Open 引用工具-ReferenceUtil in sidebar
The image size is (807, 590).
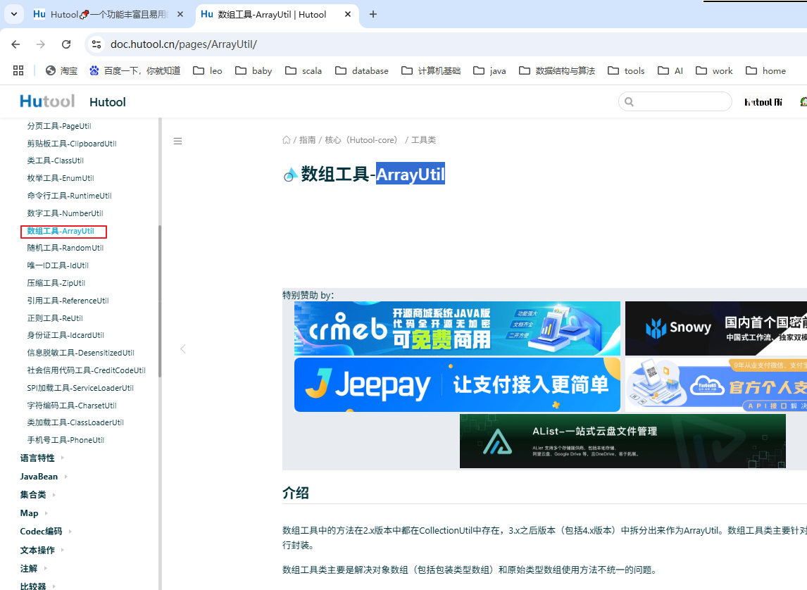[68, 301]
